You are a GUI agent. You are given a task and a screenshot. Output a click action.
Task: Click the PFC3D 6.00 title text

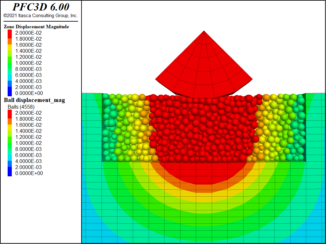[41, 7]
